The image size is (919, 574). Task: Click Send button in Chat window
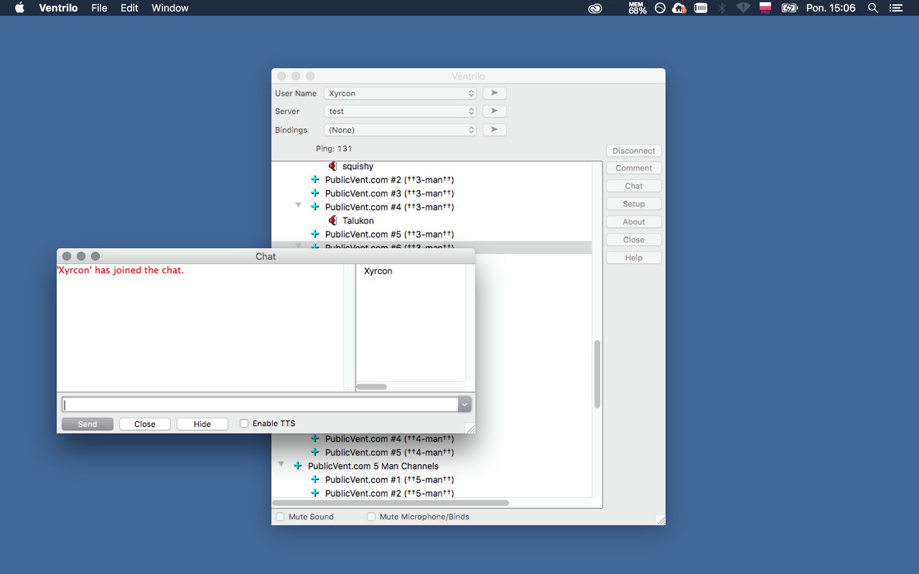pyautogui.click(x=87, y=424)
